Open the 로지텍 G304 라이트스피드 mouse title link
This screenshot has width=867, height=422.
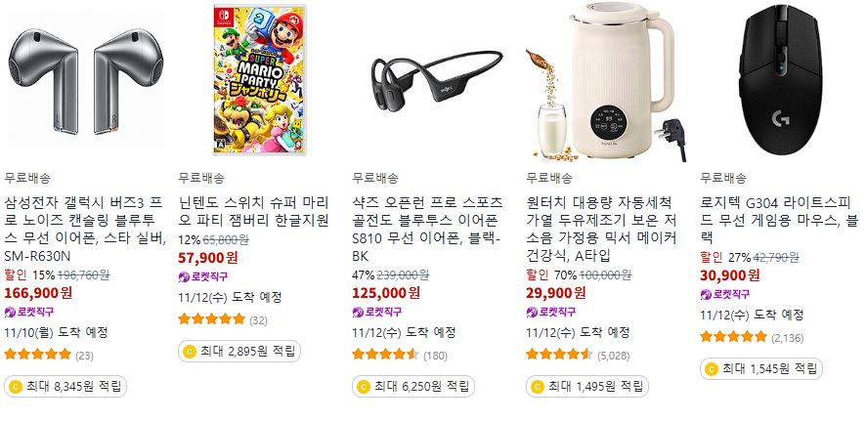(780, 220)
